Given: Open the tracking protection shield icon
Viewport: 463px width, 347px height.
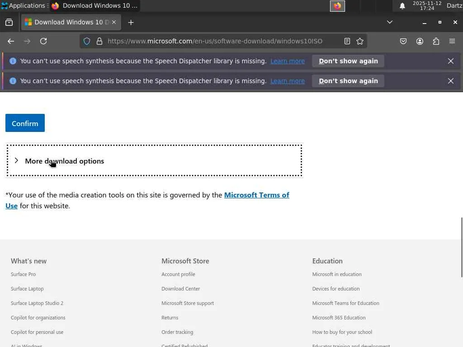Looking at the screenshot, I should click(87, 41).
